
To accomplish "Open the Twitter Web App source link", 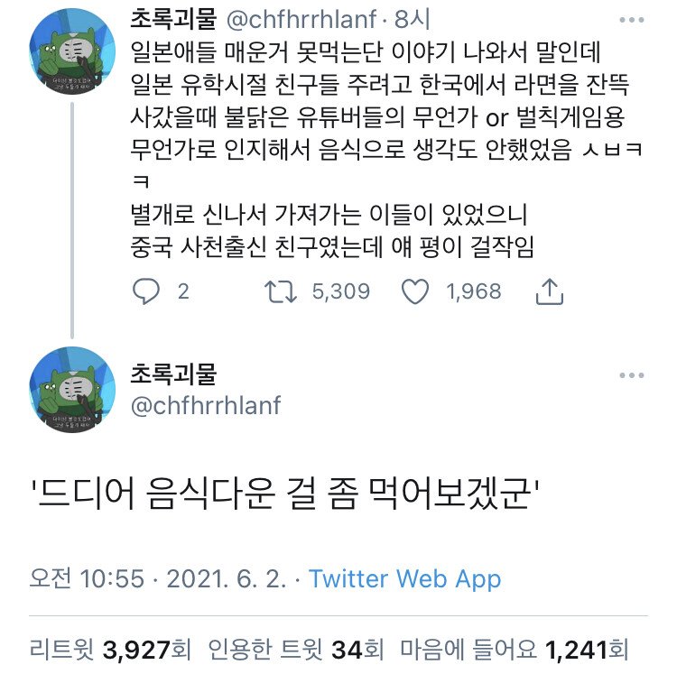I will coord(404,578).
